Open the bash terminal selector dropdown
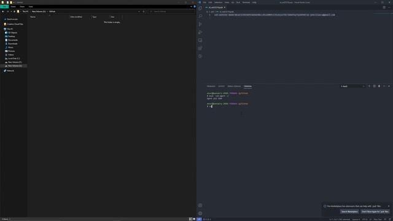The height and width of the screenshot is (221, 393). pyautogui.click(x=352, y=86)
